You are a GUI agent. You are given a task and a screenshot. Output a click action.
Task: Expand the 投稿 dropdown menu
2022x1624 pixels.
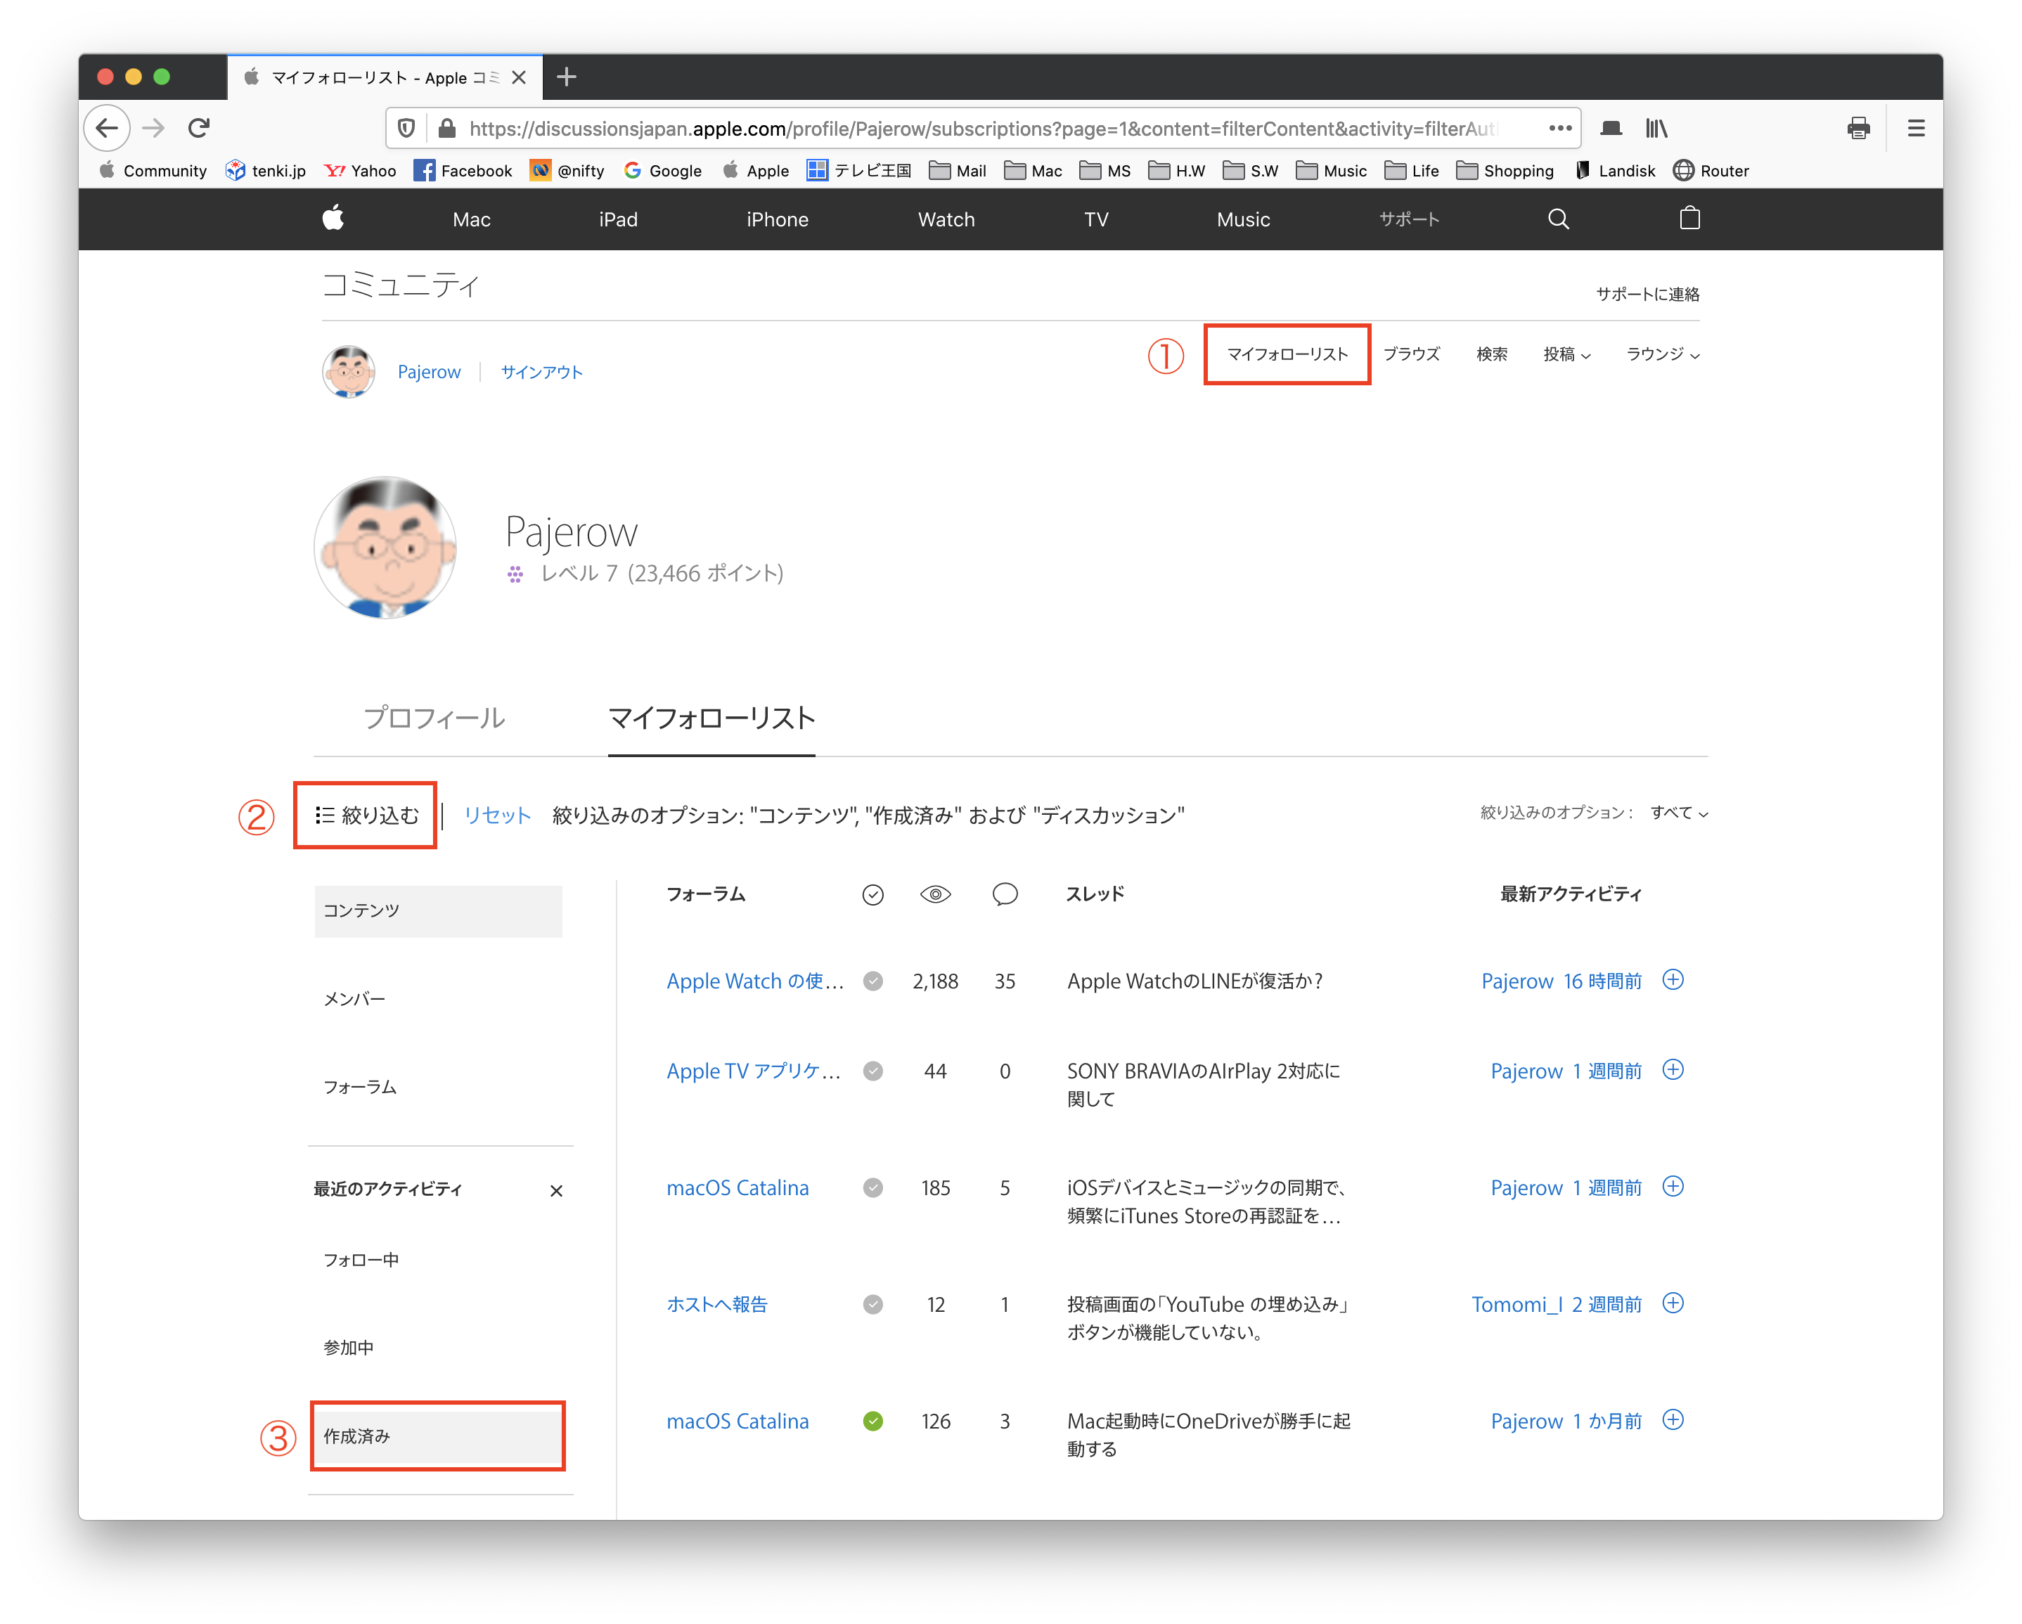tap(1566, 354)
